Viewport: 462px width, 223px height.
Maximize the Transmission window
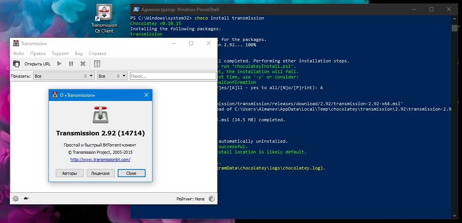tap(191, 43)
